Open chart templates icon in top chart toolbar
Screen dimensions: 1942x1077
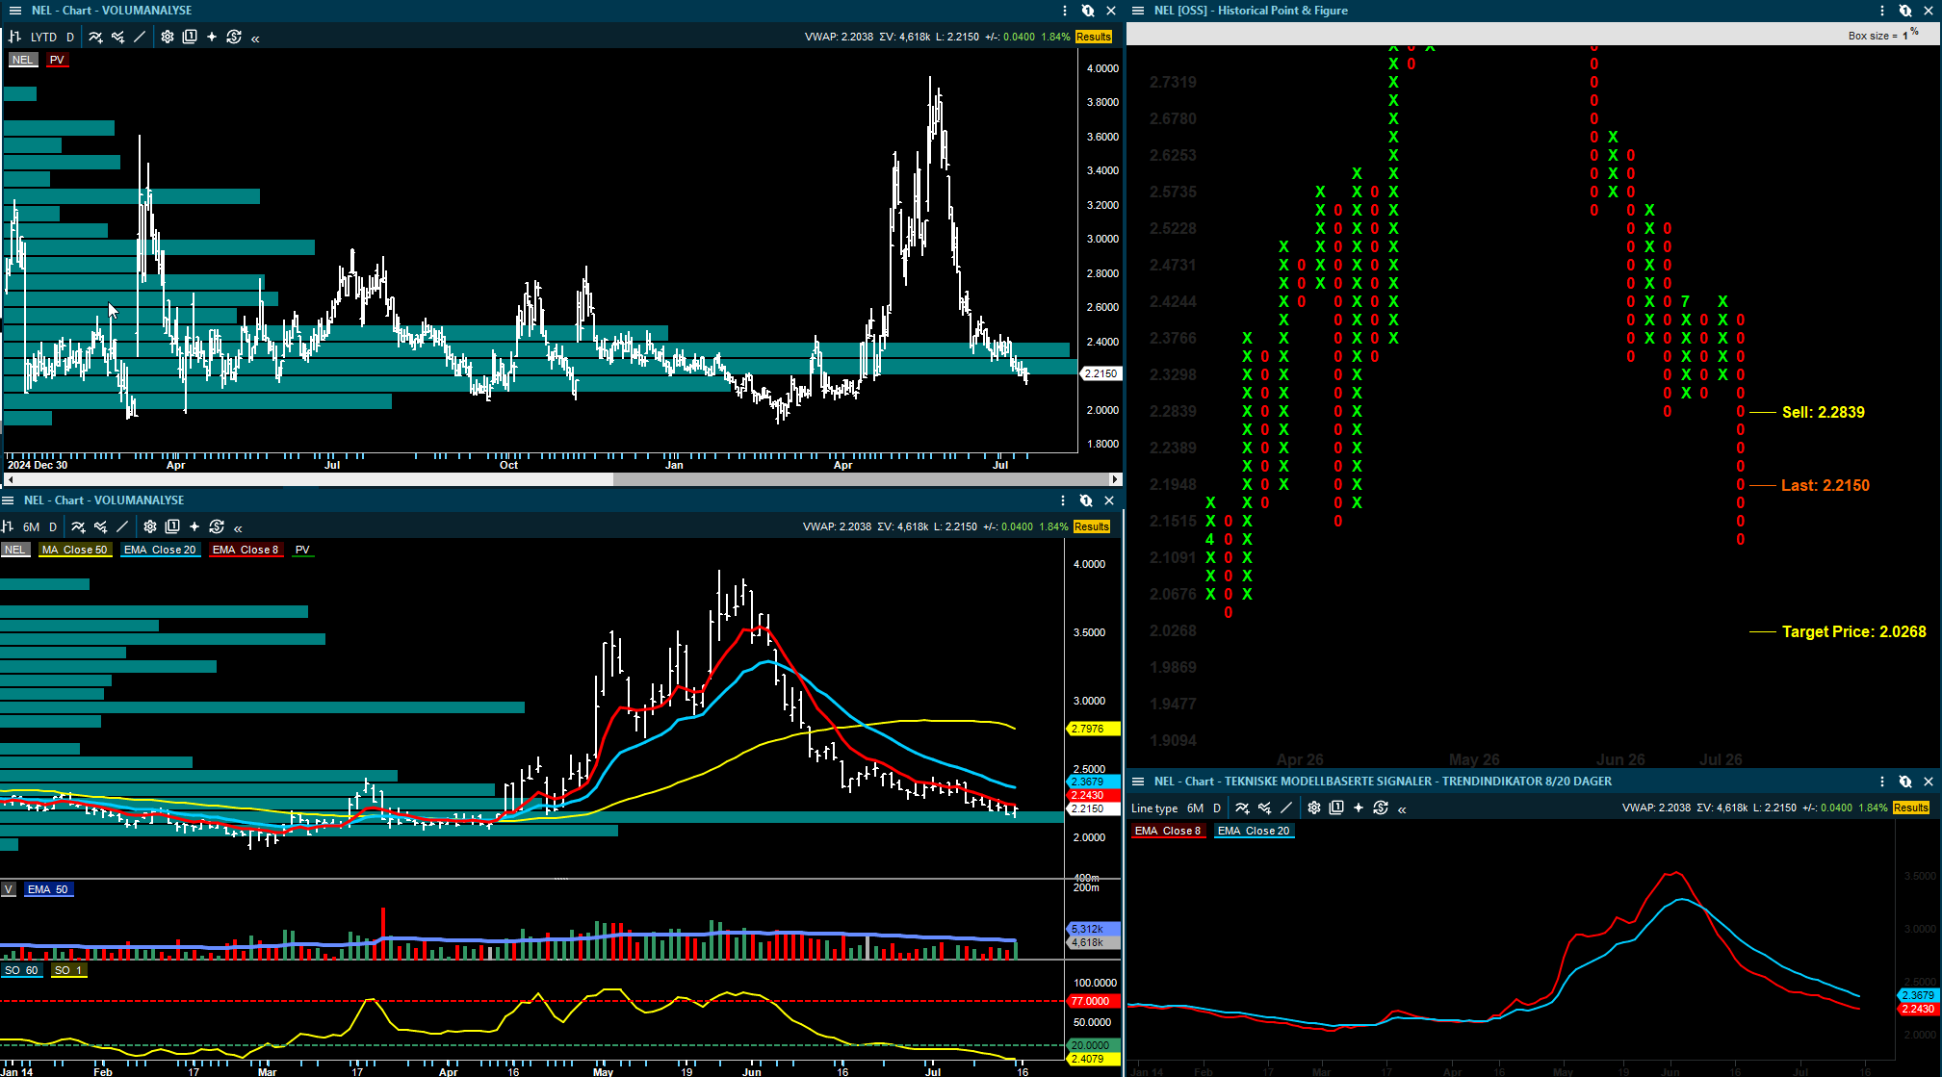(190, 37)
